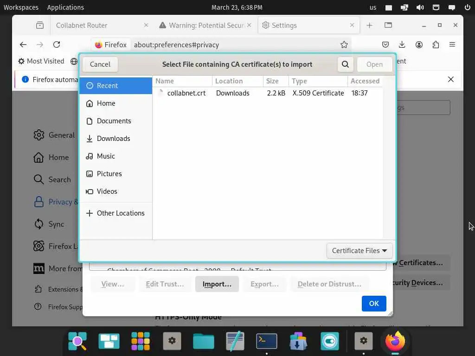Image resolution: width=475 pixels, height=356 pixels.
Task: Close the Settings tab
Action: pos(352,25)
